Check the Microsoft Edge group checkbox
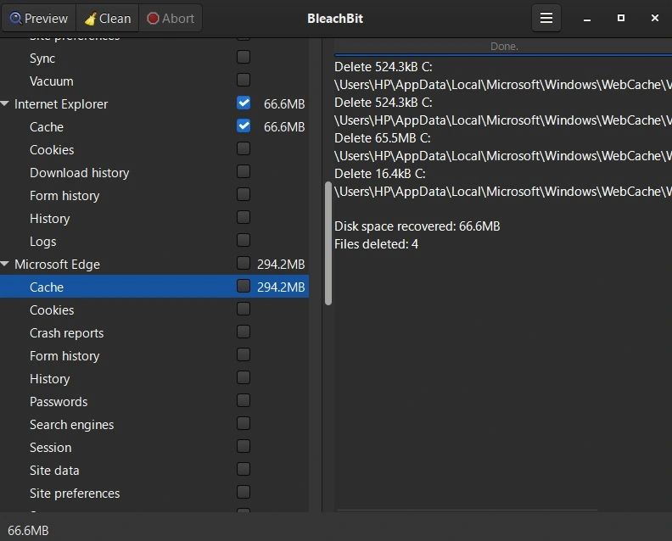Image resolution: width=672 pixels, height=541 pixels. (x=244, y=263)
